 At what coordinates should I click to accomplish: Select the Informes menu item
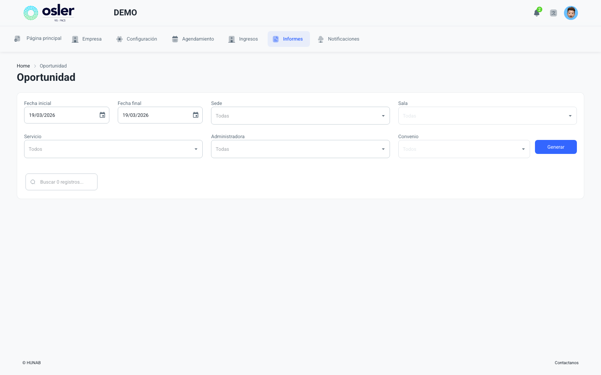[x=289, y=39]
